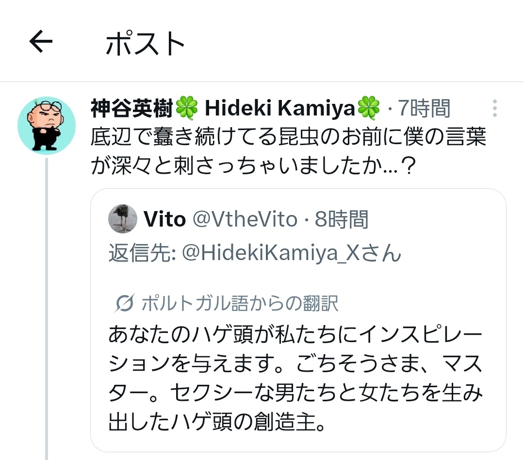Go back using the left arrow
The image size is (524, 460).
click(41, 41)
